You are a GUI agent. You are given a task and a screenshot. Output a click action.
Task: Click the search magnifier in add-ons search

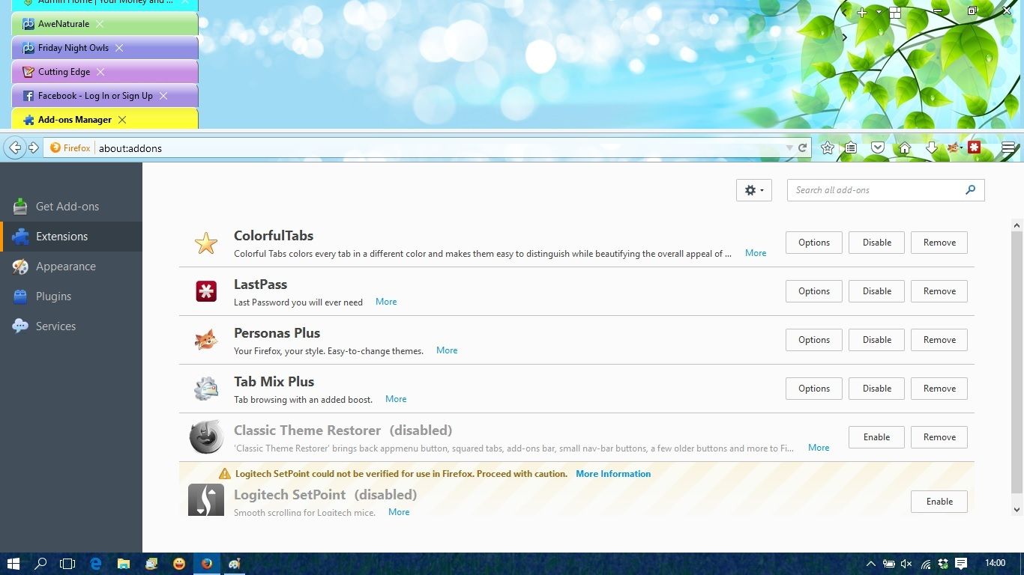tap(971, 190)
